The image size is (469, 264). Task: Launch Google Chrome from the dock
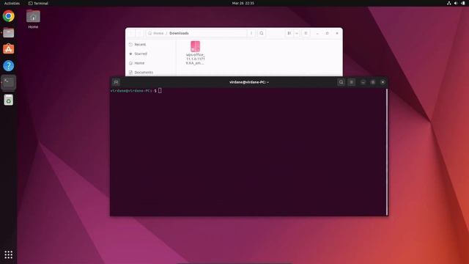tap(8, 16)
